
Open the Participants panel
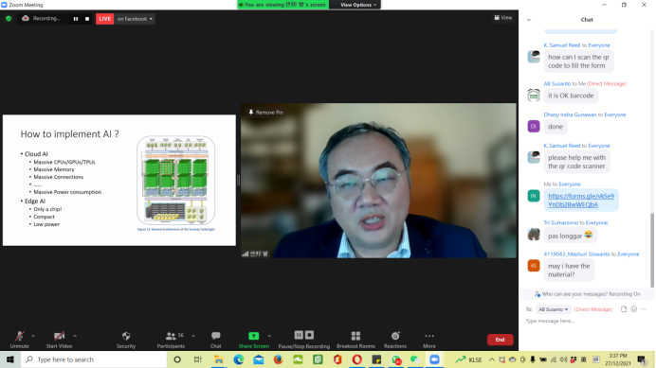click(171, 340)
